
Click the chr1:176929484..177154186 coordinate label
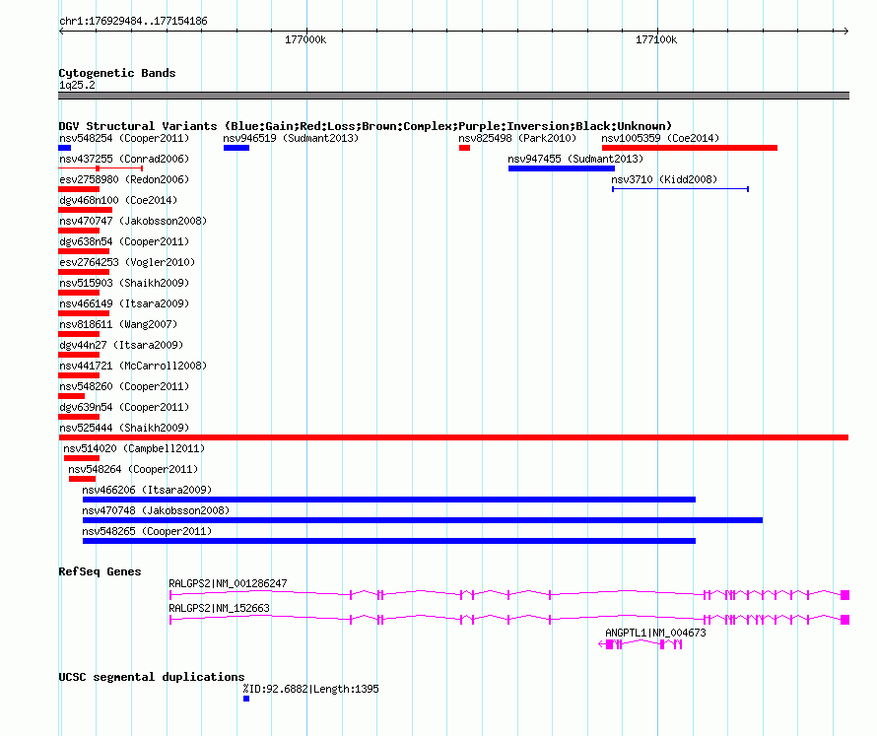(133, 21)
